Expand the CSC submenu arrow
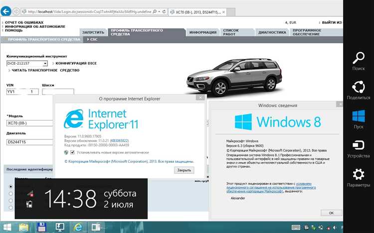Screen dimensions: 374x233 pos(88,39)
